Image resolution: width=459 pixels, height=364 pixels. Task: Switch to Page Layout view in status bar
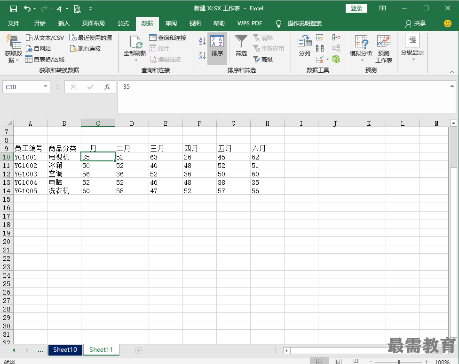pyautogui.click(x=338, y=361)
